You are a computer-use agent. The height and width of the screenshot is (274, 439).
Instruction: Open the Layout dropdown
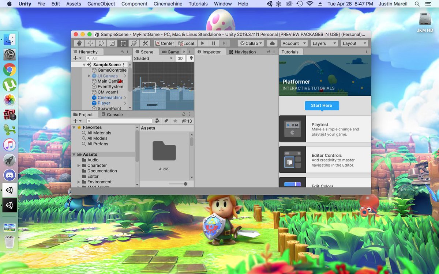click(x=354, y=43)
